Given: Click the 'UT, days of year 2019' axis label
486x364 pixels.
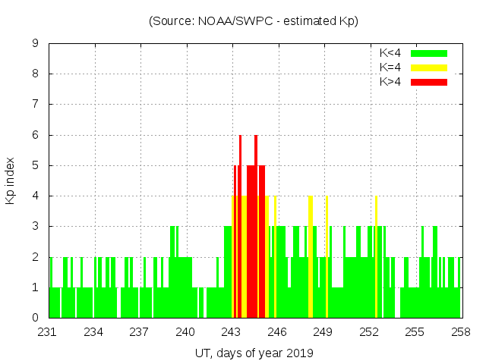Looking at the screenshot, I should pyautogui.click(x=253, y=353).
